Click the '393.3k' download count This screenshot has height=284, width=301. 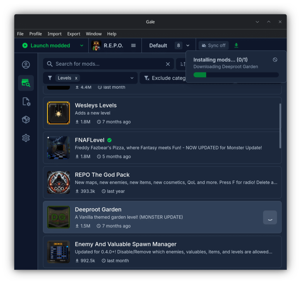(88, 191)
